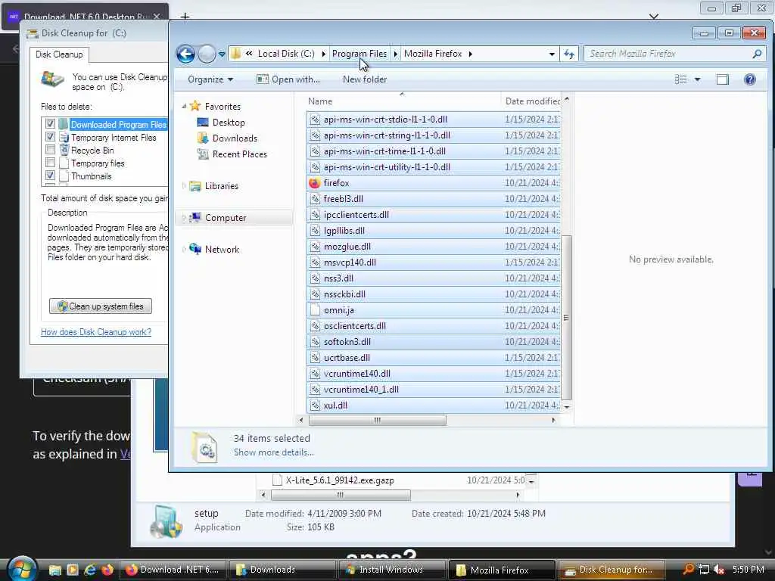Click the Recycle Bin icon in Disk Cleanup list
Screen dimensions: 775x581
64,150
